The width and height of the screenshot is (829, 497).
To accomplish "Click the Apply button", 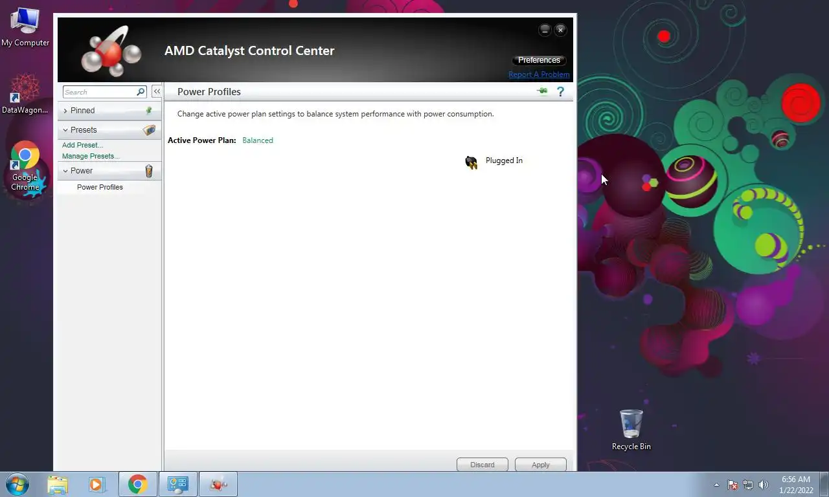I will point(541,465).
